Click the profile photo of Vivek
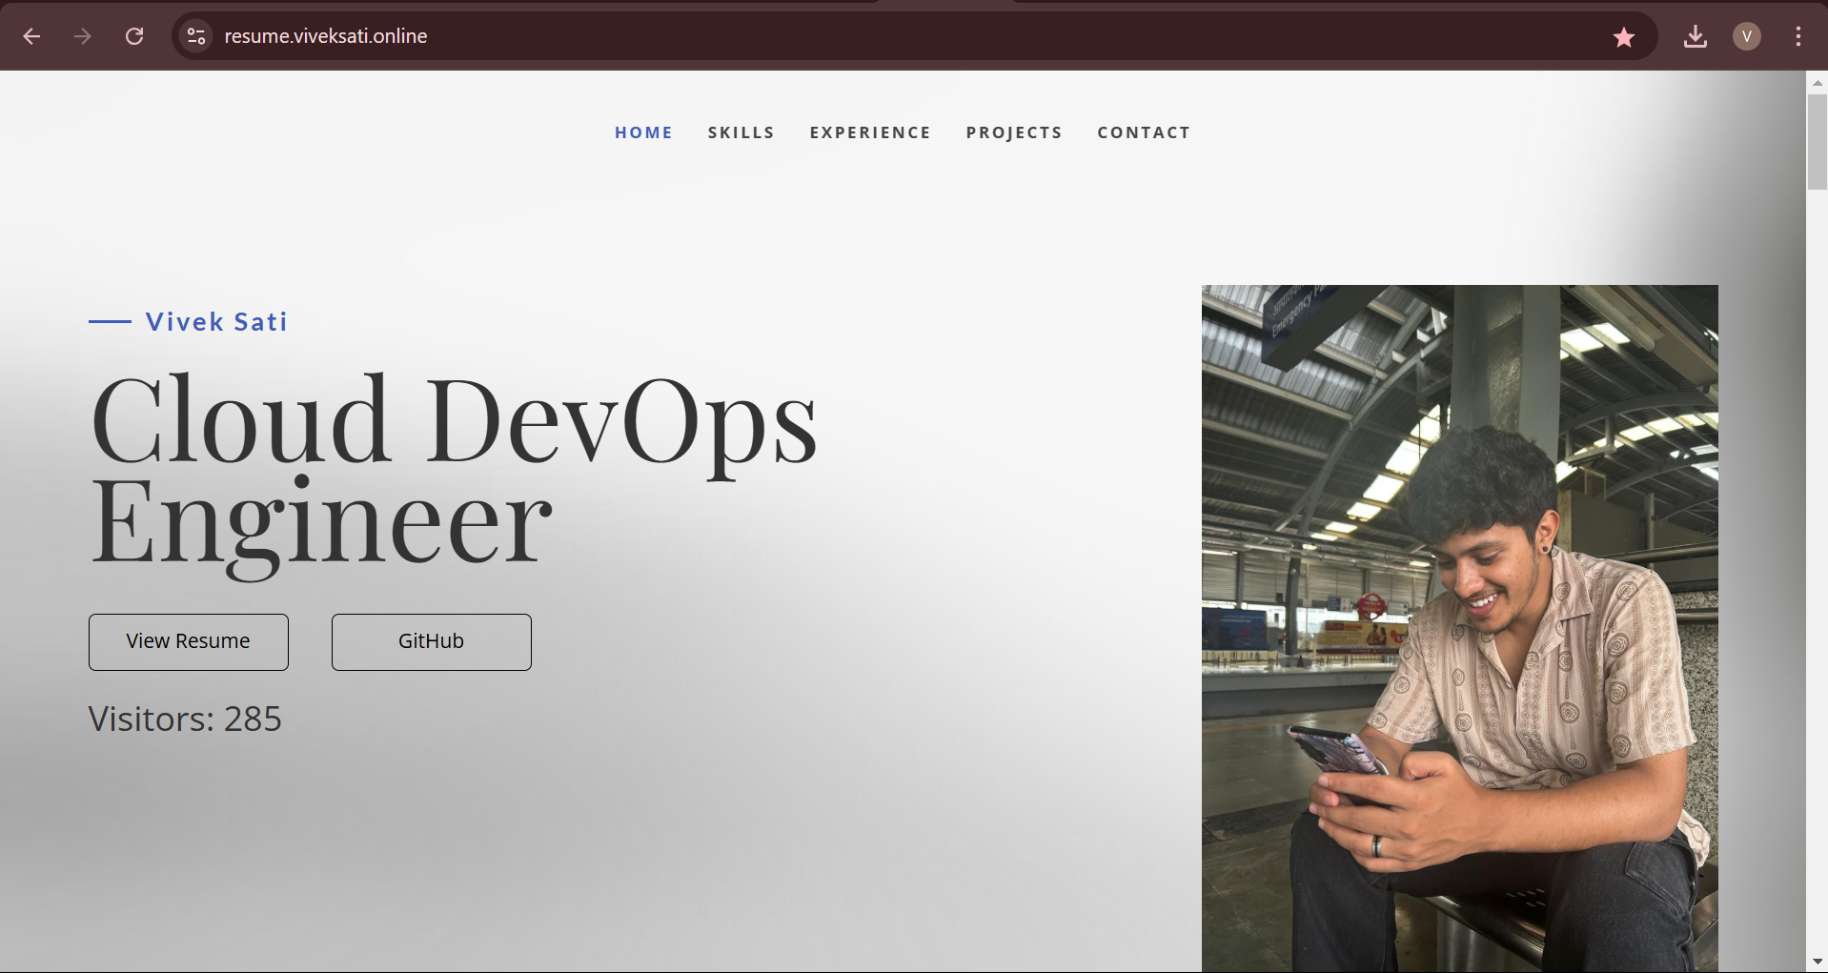 (x=1459, y=628)
